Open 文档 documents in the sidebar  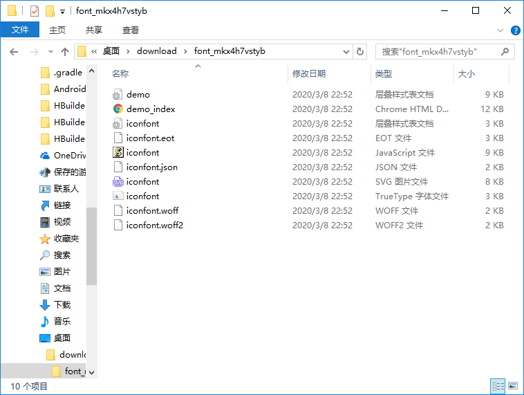55,288
